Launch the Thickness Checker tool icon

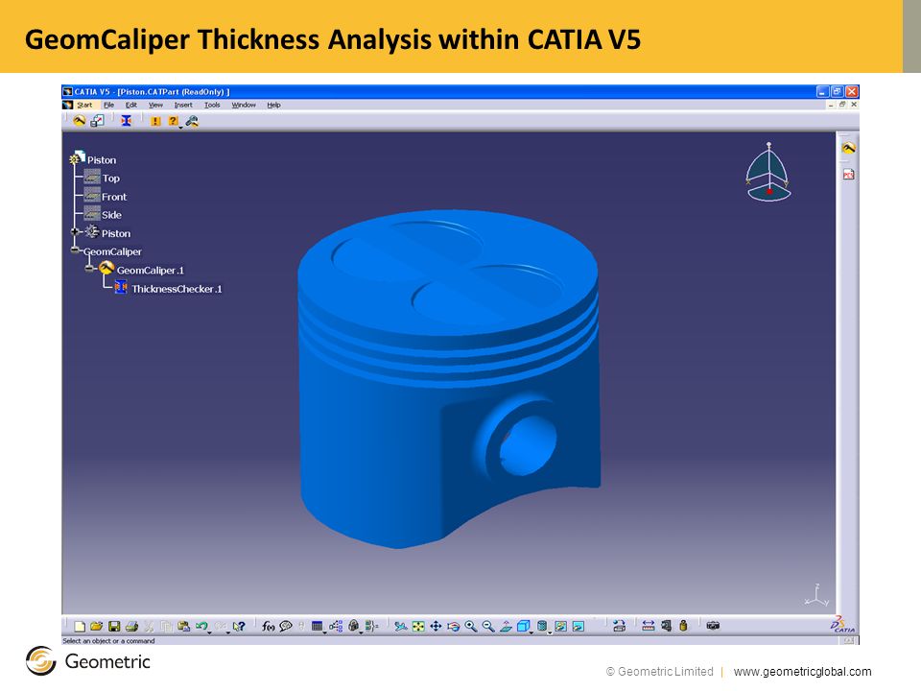pyautogui.click(x=126, y=121)
